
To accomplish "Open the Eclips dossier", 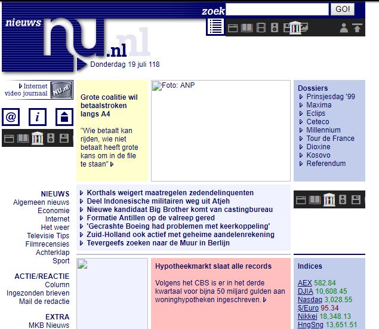I will (x=316, y=113).
